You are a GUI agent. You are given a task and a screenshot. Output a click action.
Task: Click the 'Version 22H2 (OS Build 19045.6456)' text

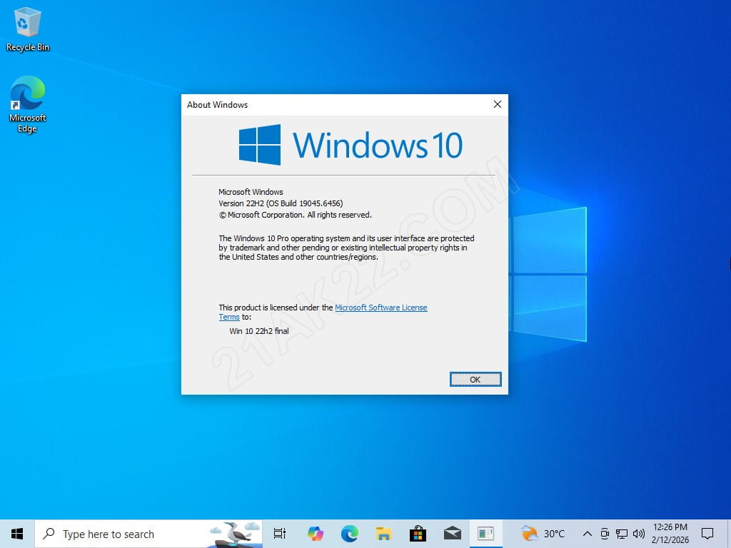click(281, 203)
